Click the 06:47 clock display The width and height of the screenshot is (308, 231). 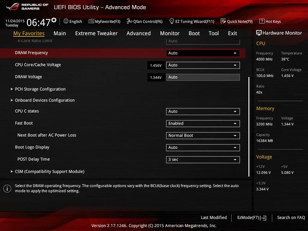[38, 22]
